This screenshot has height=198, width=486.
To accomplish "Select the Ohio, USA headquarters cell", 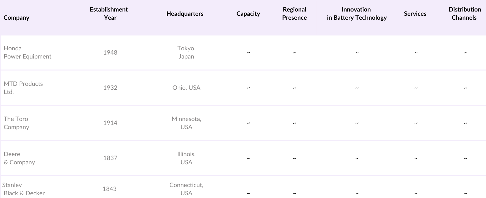I will point(186,88).
